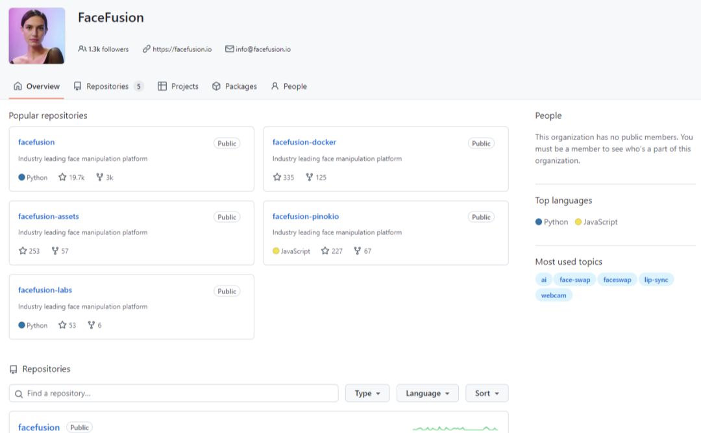Viewport: 701px width, 433px height.
Task: Click the Python top language link
Action: coord(555,222)
